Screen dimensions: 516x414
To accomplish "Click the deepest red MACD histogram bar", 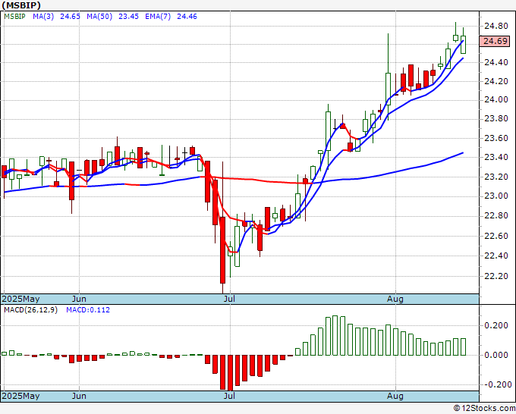I will pos(231,373).
